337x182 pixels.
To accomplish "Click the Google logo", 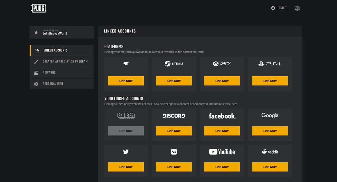I will (270, 116).
